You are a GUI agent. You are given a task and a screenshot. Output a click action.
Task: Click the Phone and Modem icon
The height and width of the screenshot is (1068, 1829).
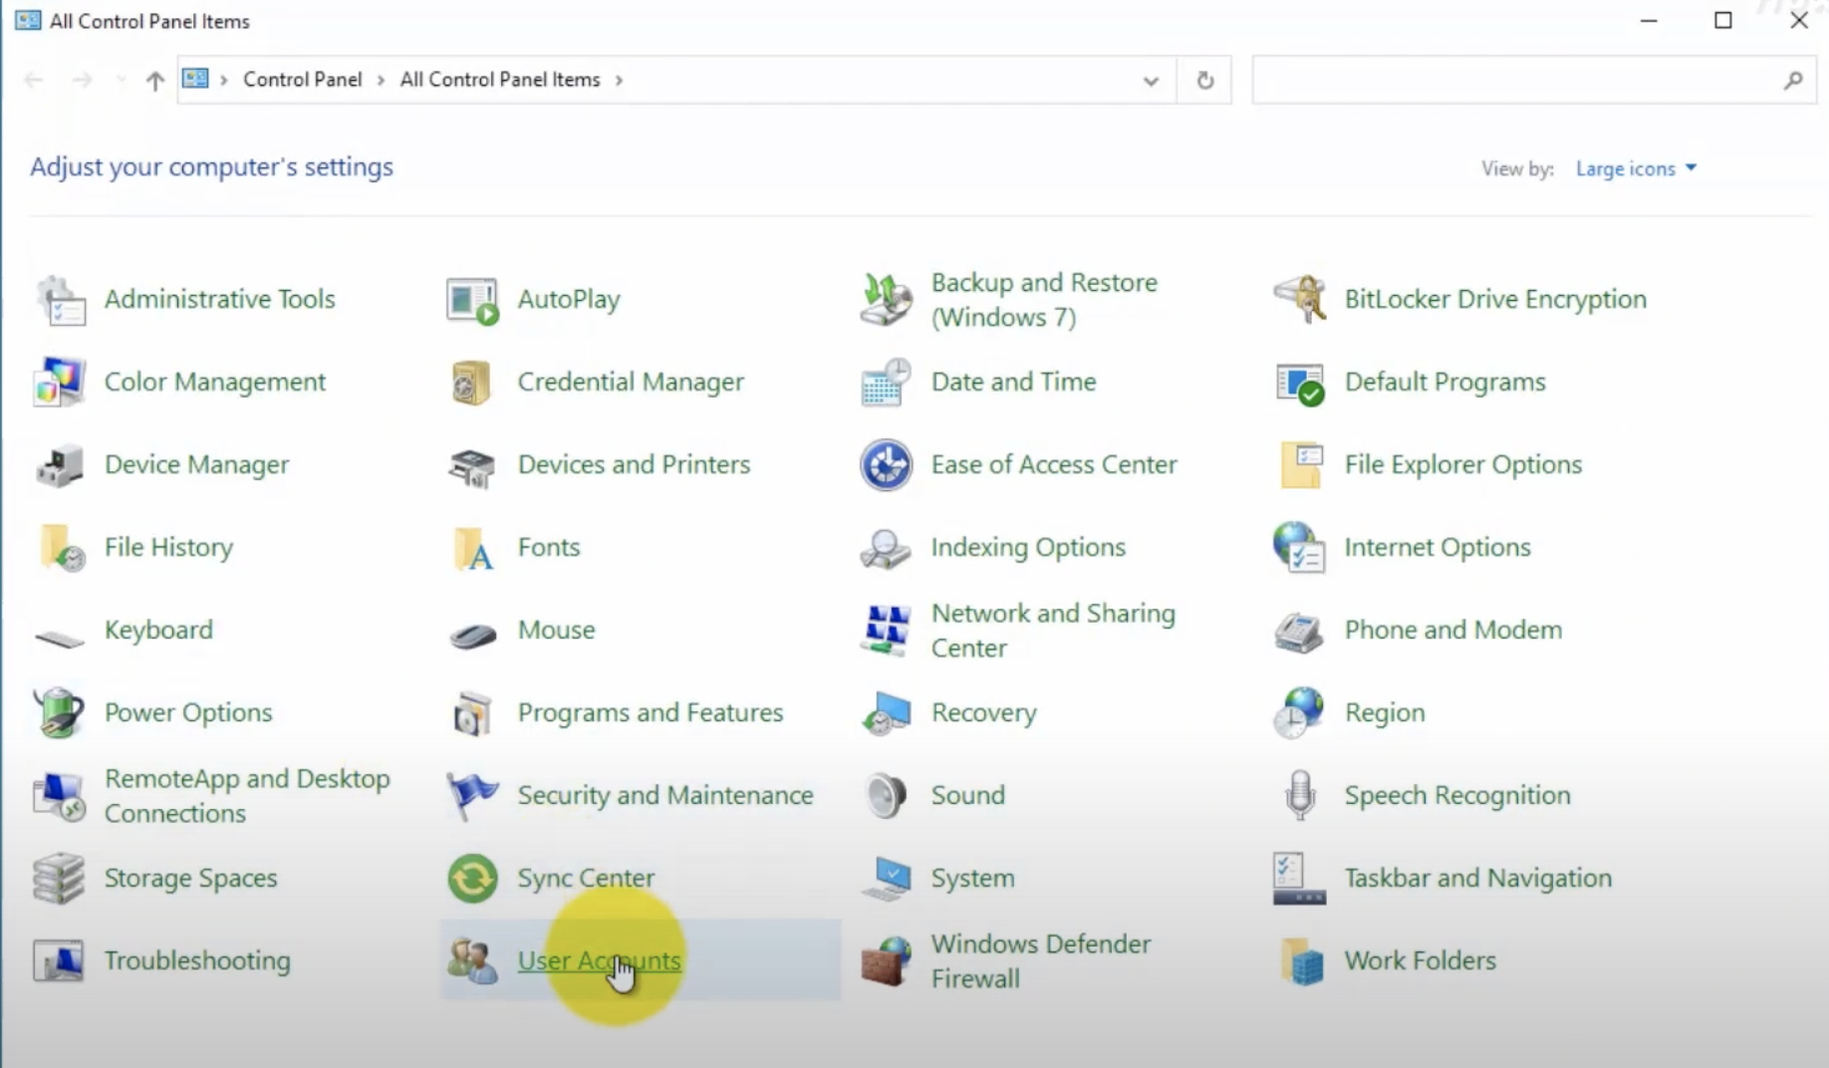pyautogui.click(x=1299, y=631)
